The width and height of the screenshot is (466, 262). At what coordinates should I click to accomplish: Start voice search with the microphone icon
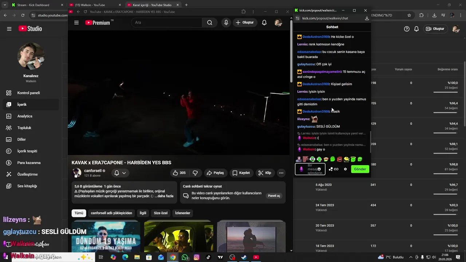226,23
